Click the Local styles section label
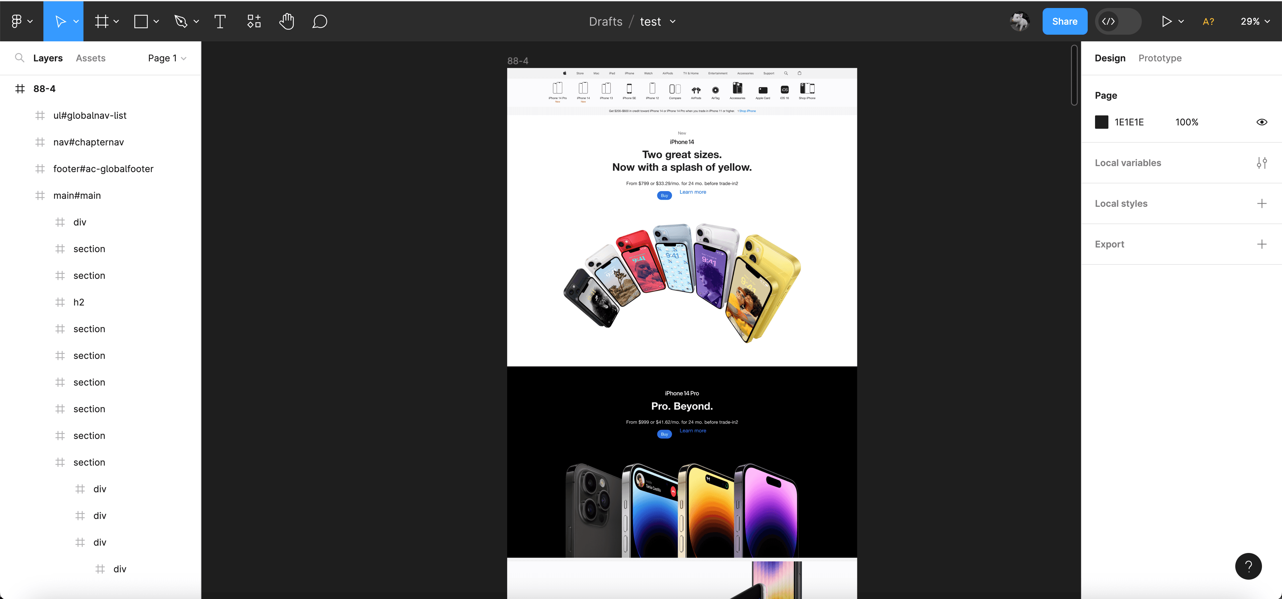The image size is (1282, 599). pos(1121,203)
